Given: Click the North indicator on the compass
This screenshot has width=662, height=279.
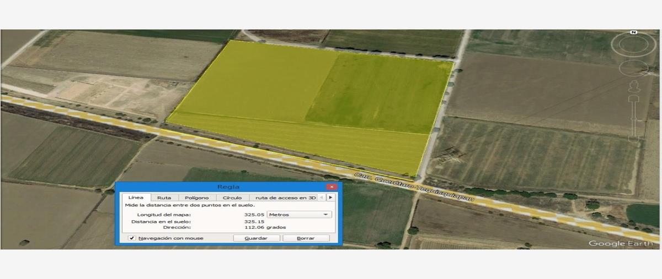Looking at the screenshot, I should (633, 32).
